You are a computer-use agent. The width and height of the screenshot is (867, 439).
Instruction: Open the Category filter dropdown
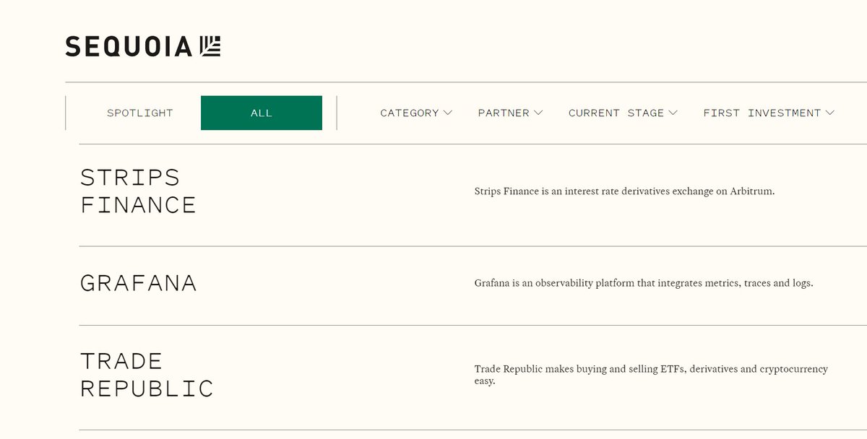tap(416, 113)
